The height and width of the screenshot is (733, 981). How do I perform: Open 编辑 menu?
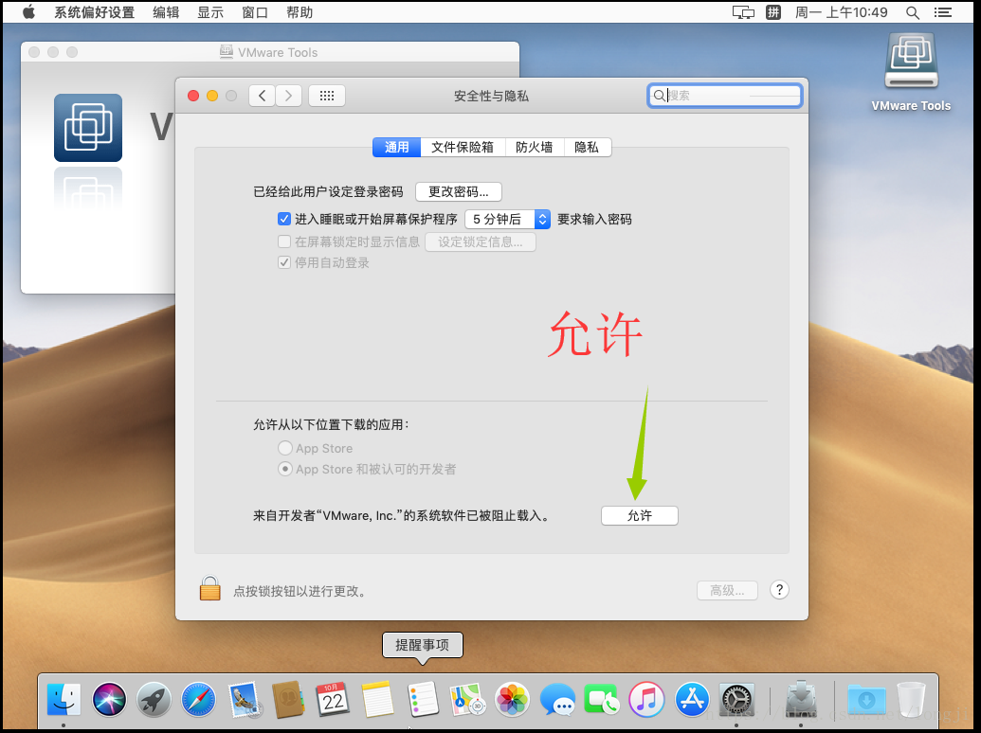[x=166, y=12]
